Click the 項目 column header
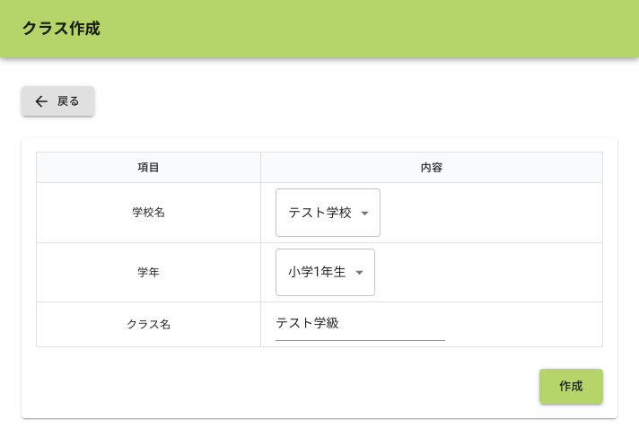 pos(148,168)
